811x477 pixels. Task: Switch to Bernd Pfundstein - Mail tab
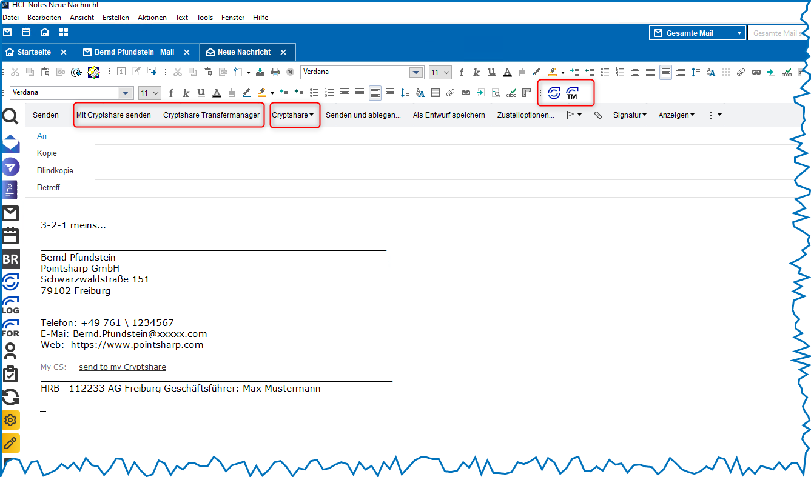click(134, 52)
